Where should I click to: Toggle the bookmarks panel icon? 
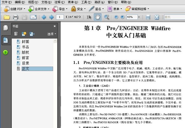point(6,40)
